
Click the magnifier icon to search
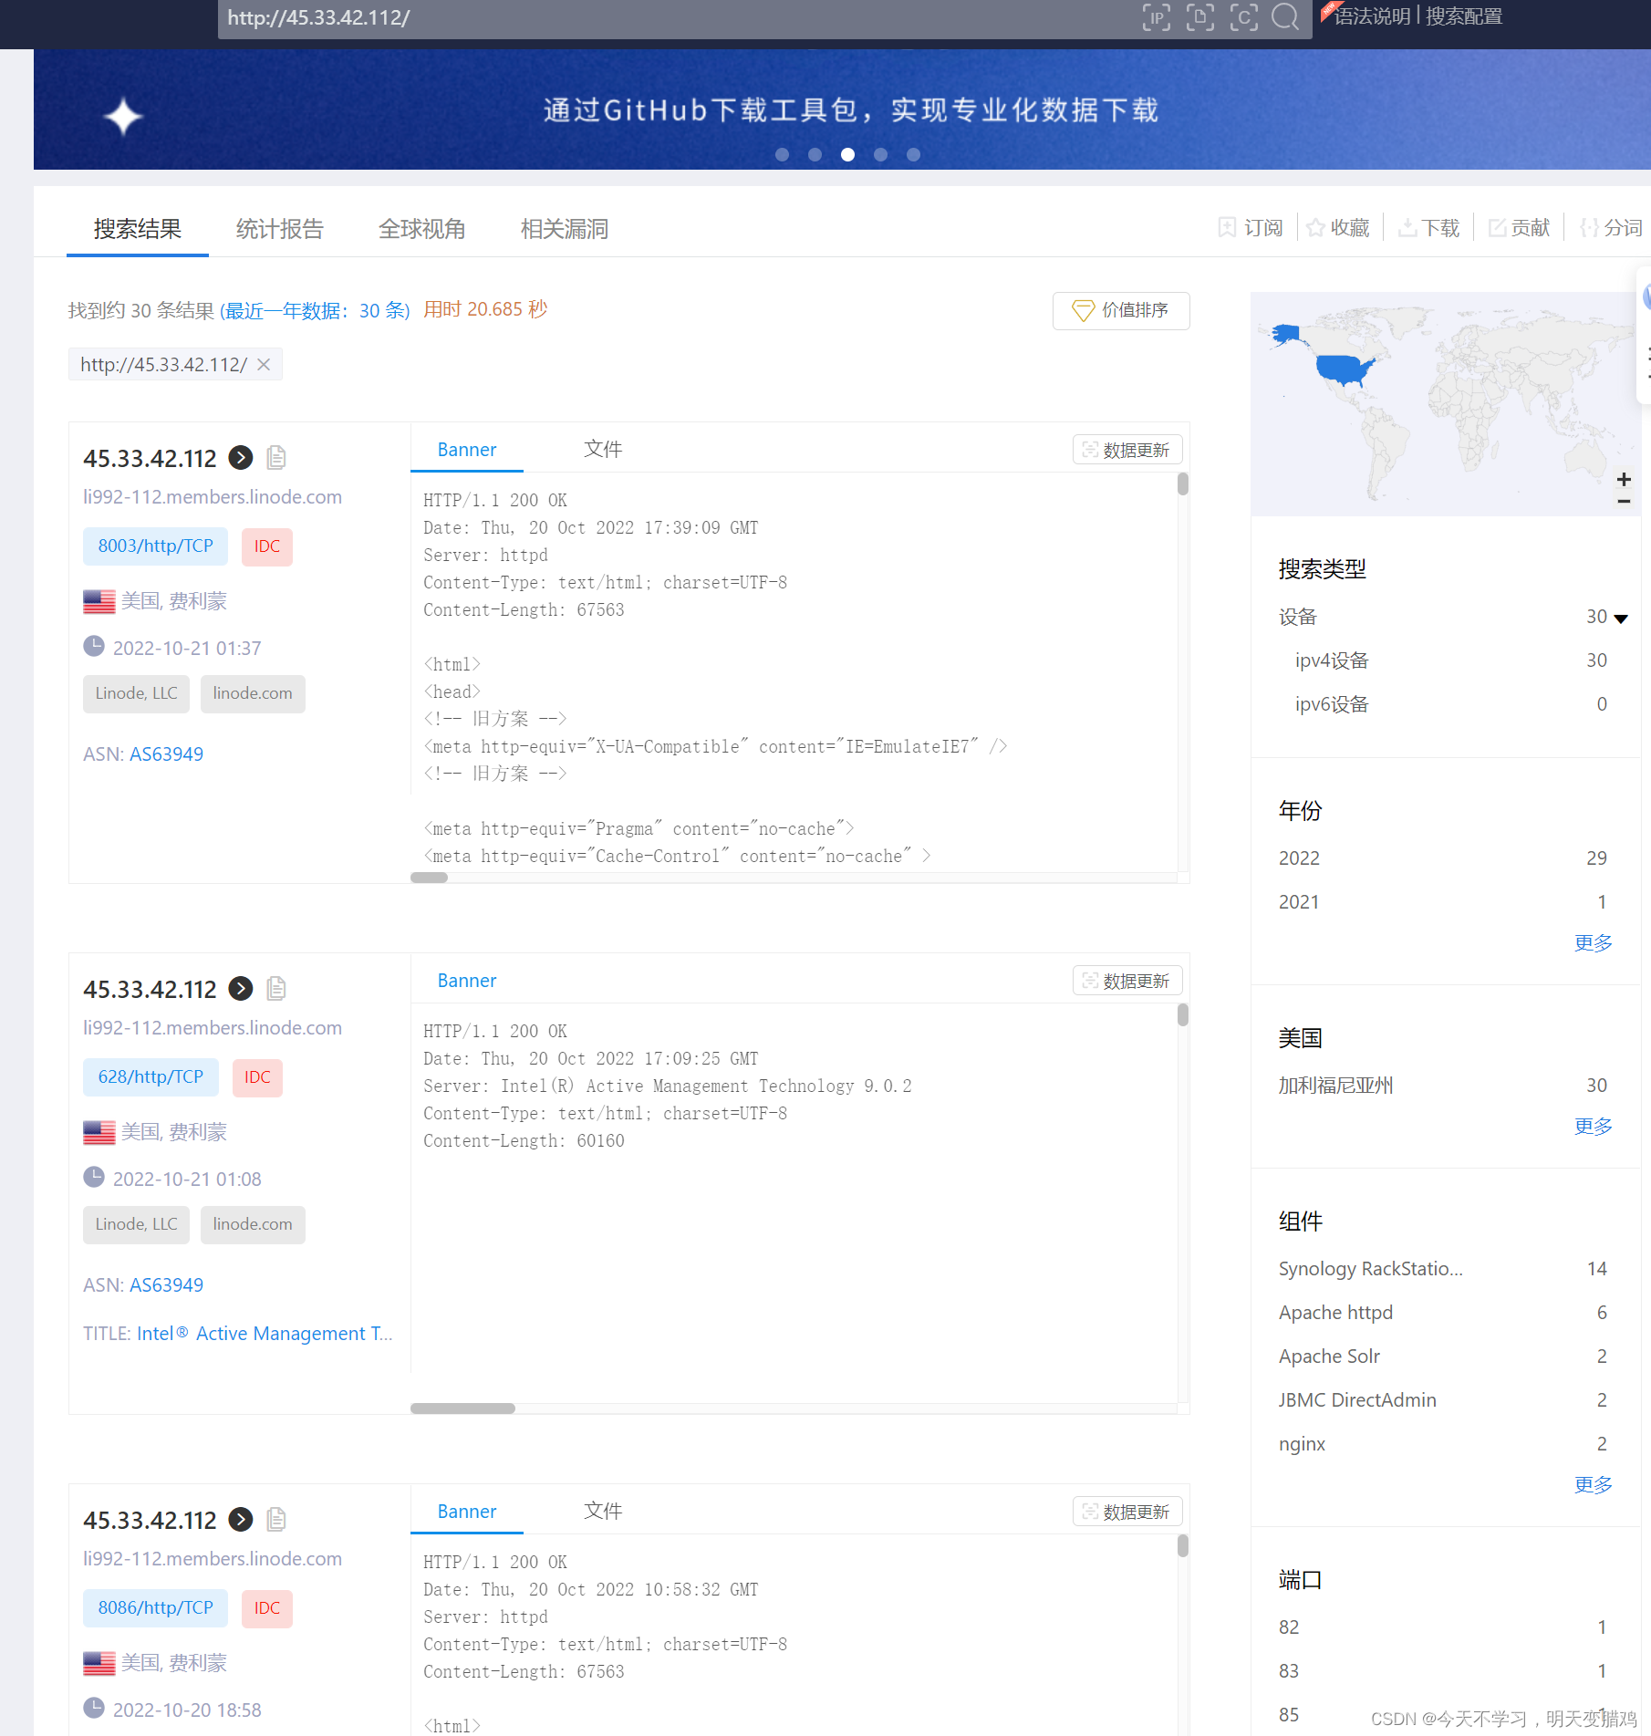[x=1286, y=17]
